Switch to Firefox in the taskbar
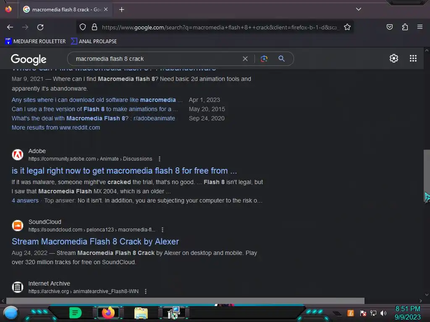430x322 pixels. pyautogui.click(x=108, y=313)
